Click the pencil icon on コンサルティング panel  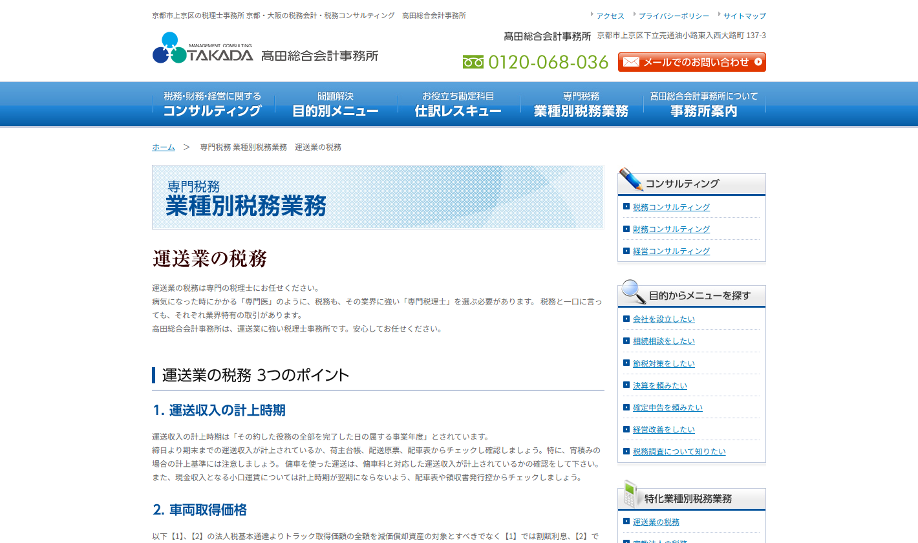[631, 180]
